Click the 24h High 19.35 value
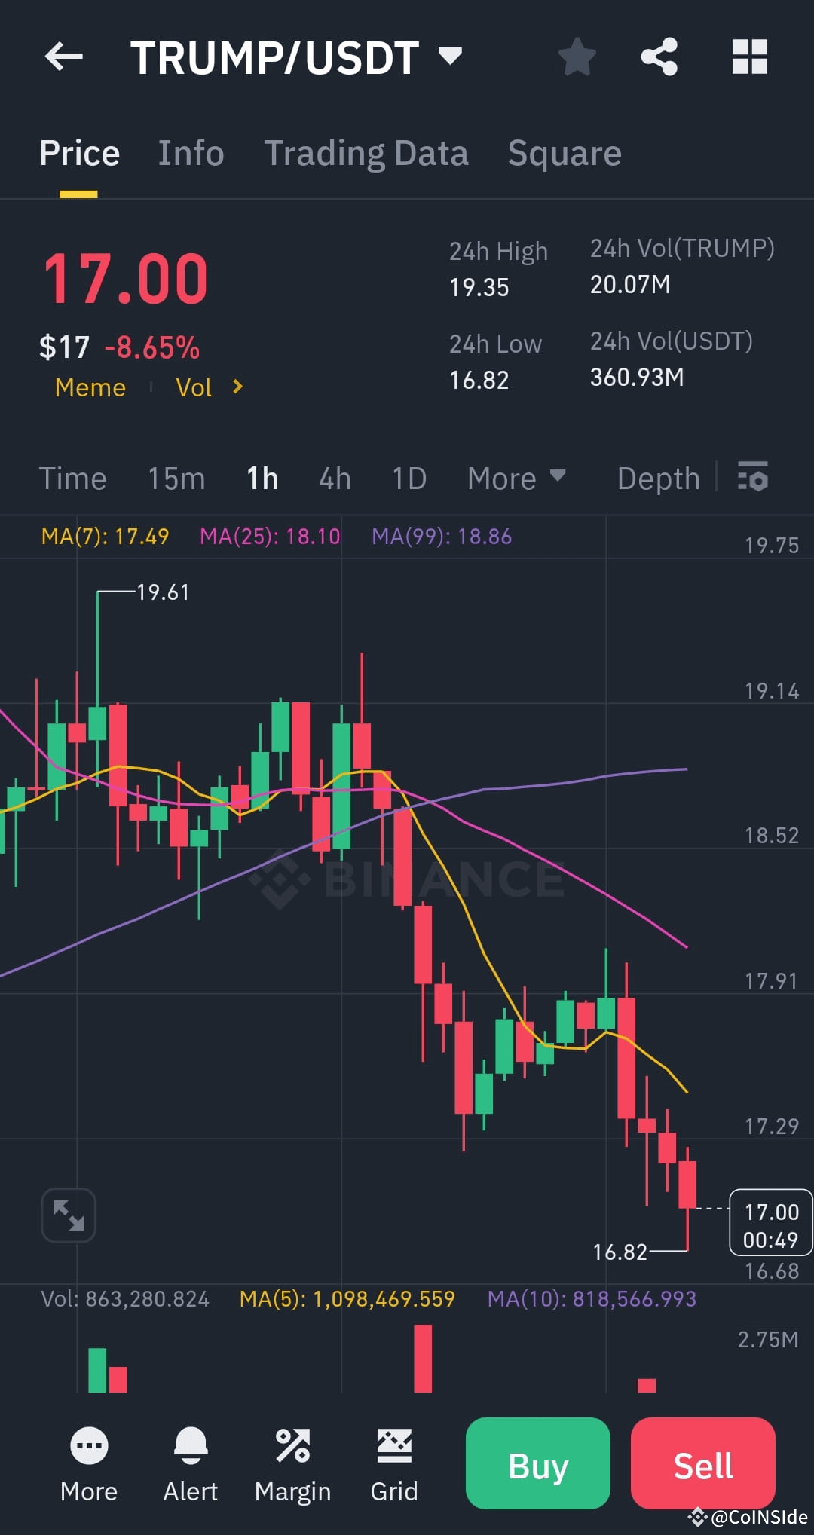The image size is (814, 1535). tap(479, 287)
